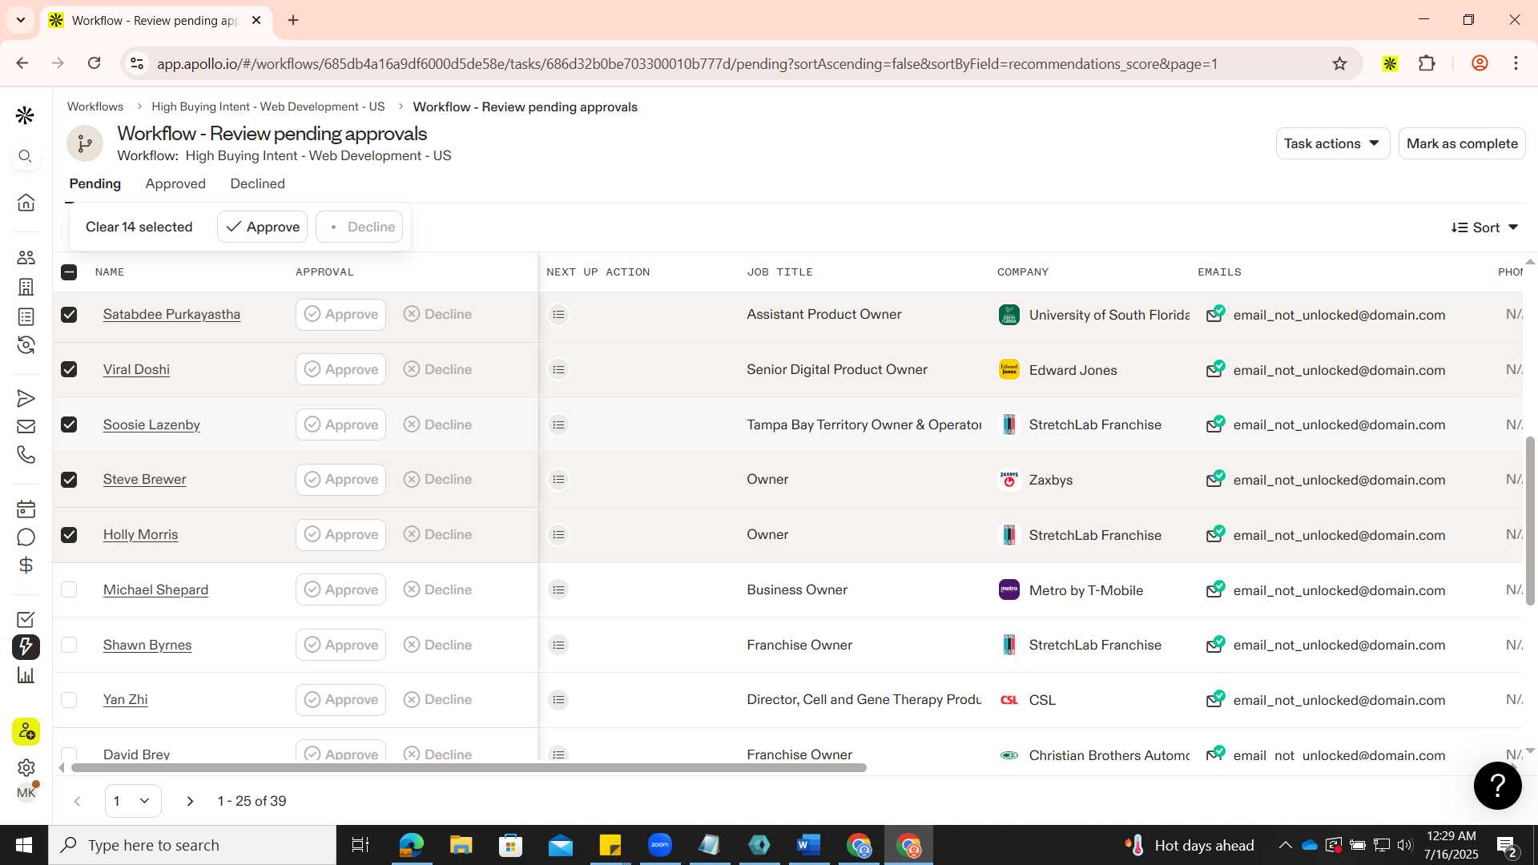This screenshot has height=865, width=1538.
Task: Uncheck Viral Doshi's checkbox
Action: coord(69,369)
